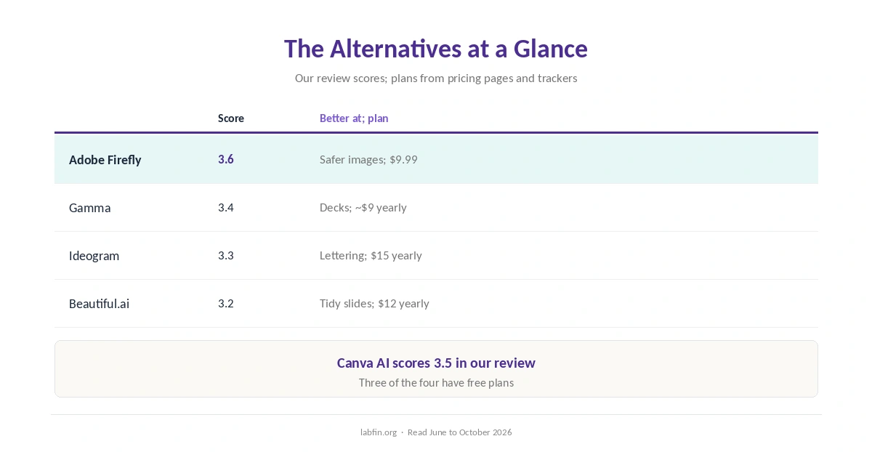The width and height of the screenshot is (872, 452).
Task: Click 'Decks; ~$9 yearly' cell
Action: (x=363, y=208)
